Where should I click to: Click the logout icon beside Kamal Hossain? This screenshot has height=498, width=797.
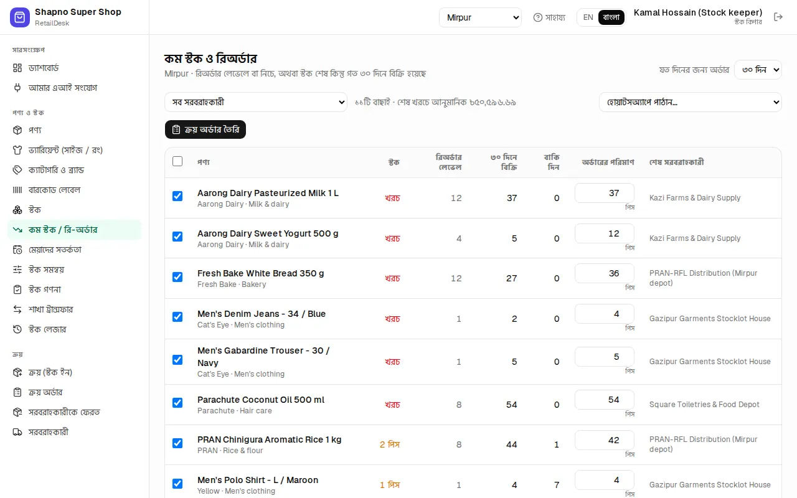(x=778, y=17)
